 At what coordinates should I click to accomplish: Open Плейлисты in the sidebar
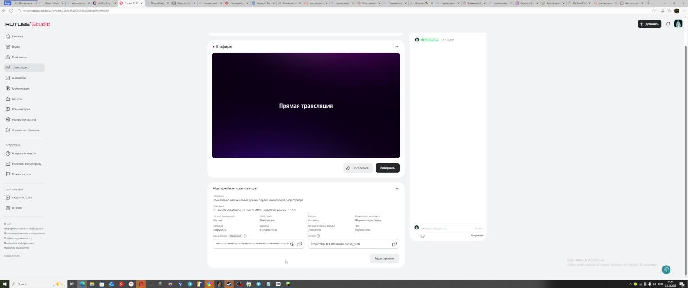tap(24, 57)
